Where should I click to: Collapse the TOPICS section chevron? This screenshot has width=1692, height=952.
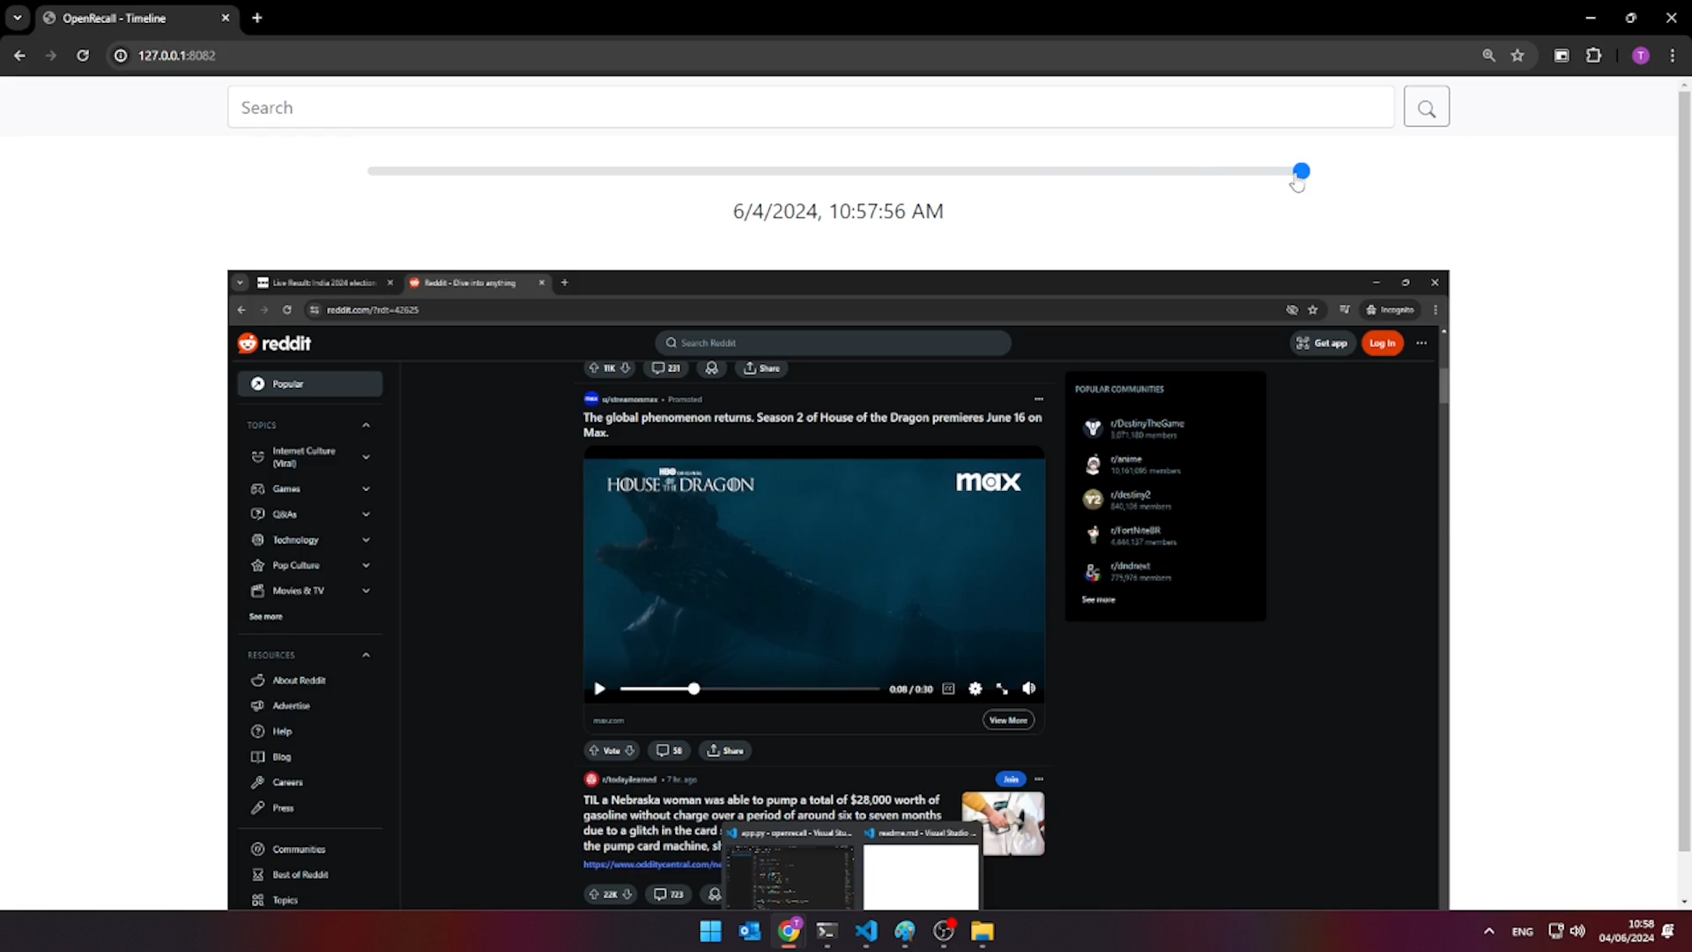[x=366, y=425]
